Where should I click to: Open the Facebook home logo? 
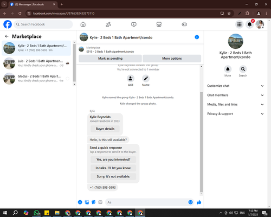8,24
